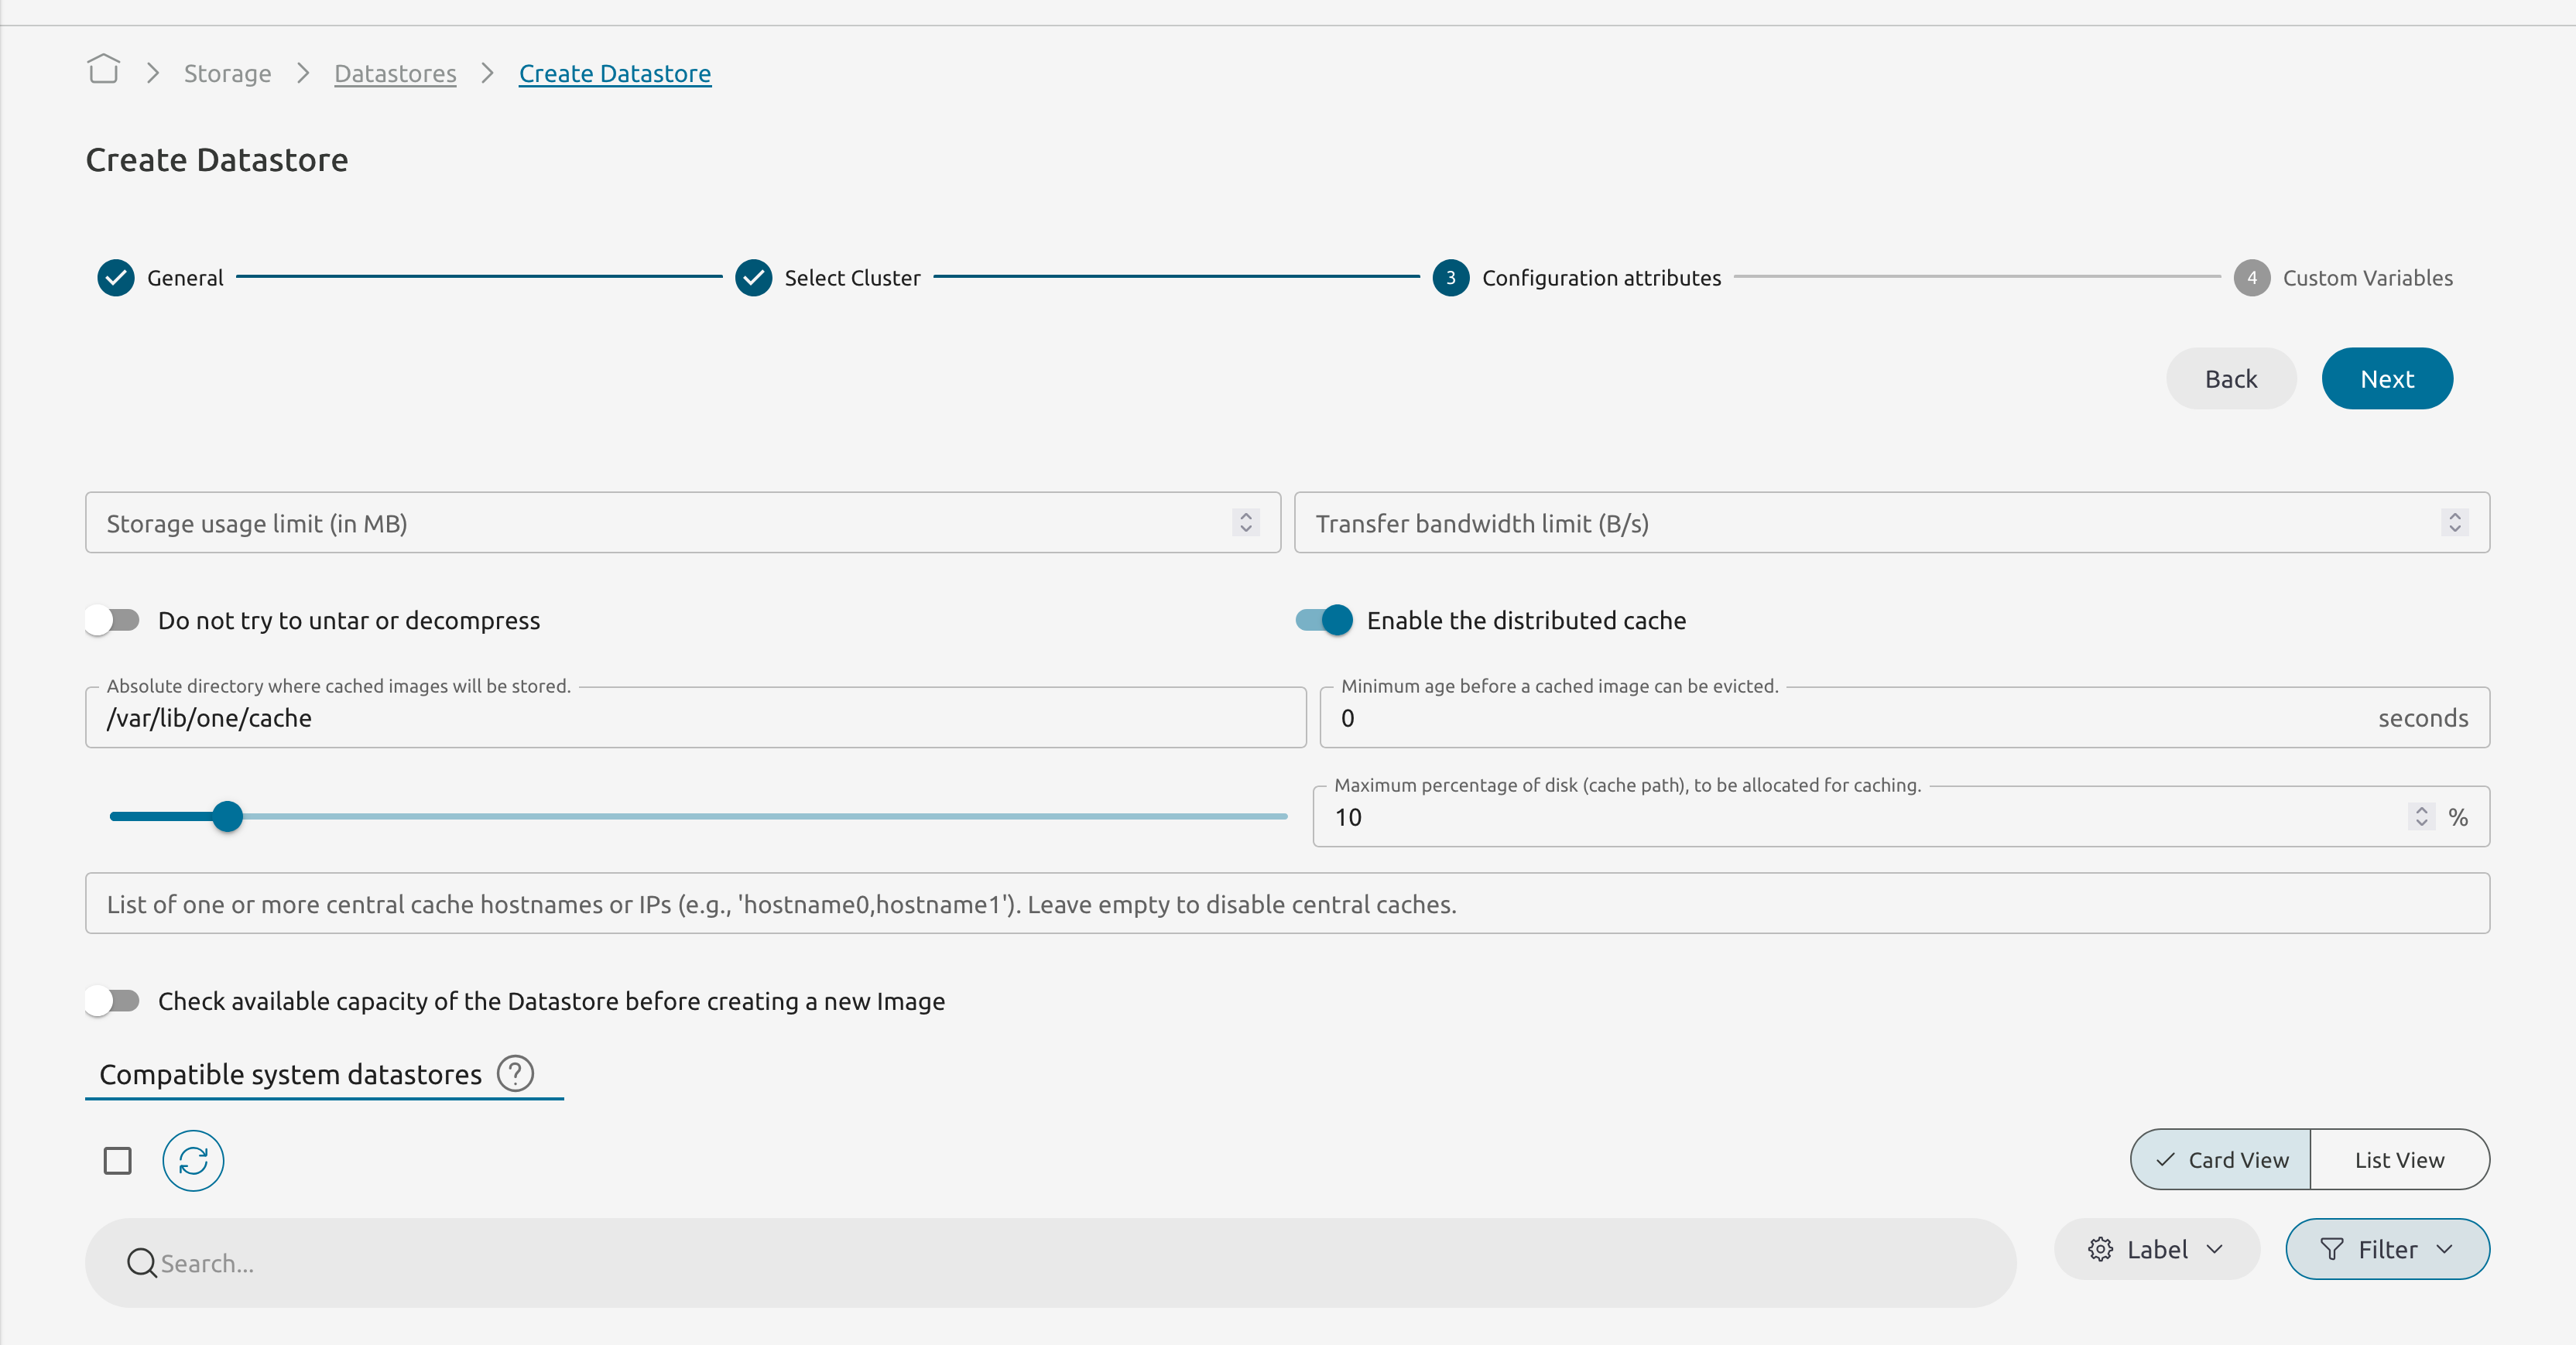Click the Storage usage limit spinner arrows

click(x=1245, y=522)
